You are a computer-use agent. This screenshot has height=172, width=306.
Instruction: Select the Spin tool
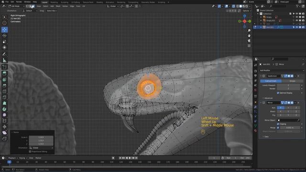[x=4, y=109]
